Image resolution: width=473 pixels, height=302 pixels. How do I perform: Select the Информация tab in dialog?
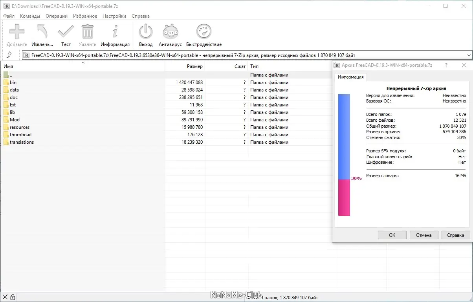tap(350, 77)
